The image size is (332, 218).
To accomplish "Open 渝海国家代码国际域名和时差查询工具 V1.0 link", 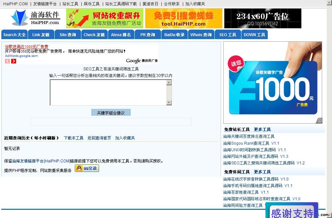I will coord(262,199).
